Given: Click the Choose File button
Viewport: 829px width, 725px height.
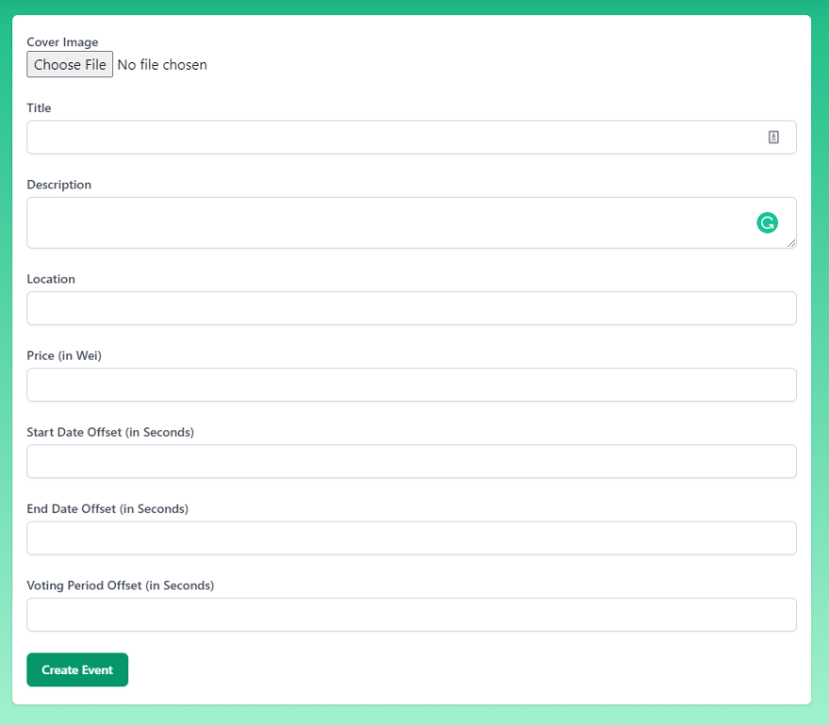Looking at the screenshot, I should tap(70, 64).
